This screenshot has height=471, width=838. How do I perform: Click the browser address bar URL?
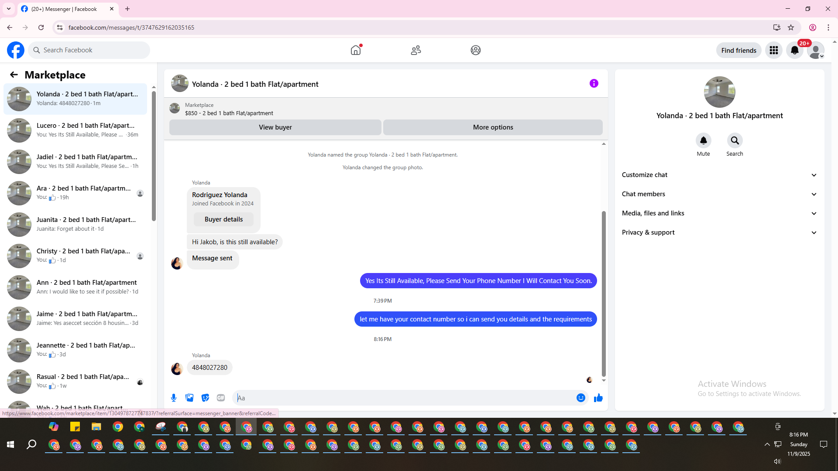click(131, 27)
